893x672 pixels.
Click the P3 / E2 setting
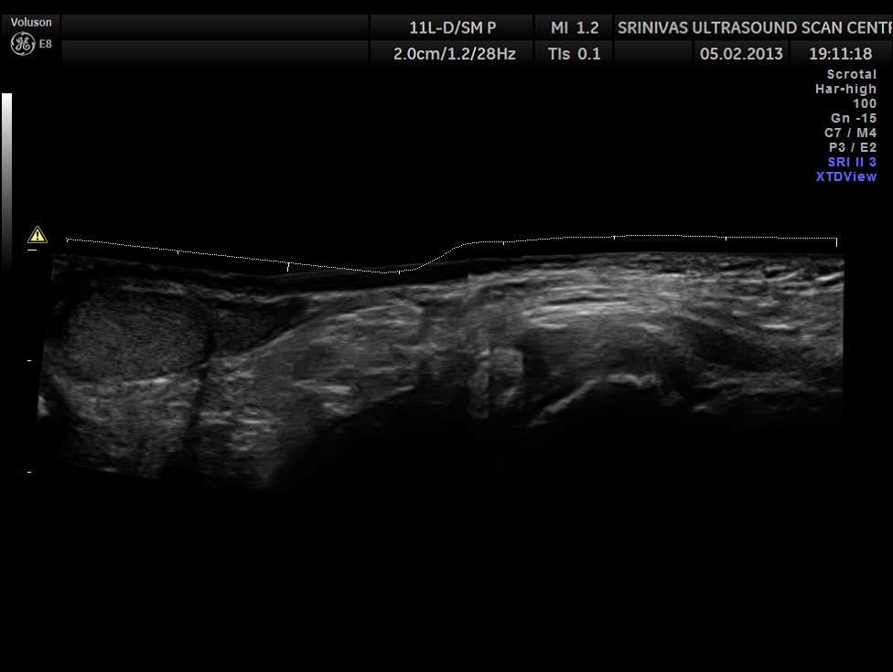coord(852,147)
